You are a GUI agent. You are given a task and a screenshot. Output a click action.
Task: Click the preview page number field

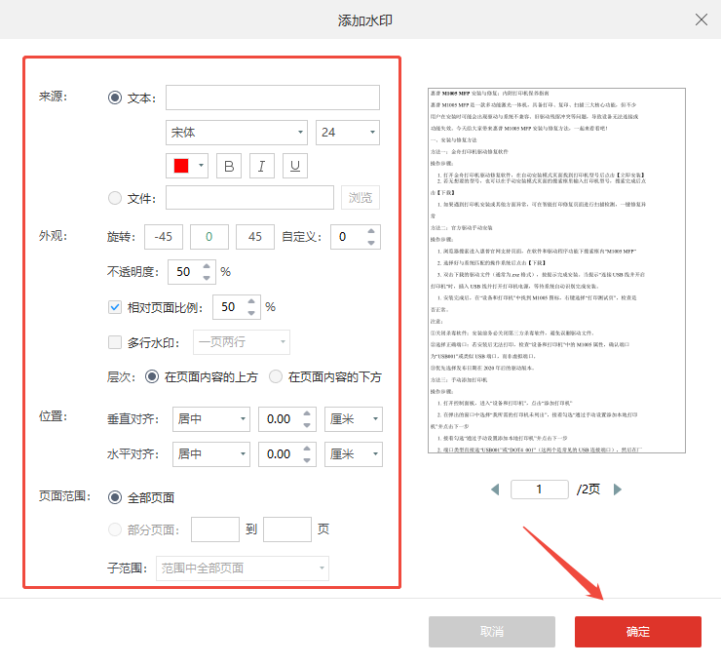(x=540, y=490)
